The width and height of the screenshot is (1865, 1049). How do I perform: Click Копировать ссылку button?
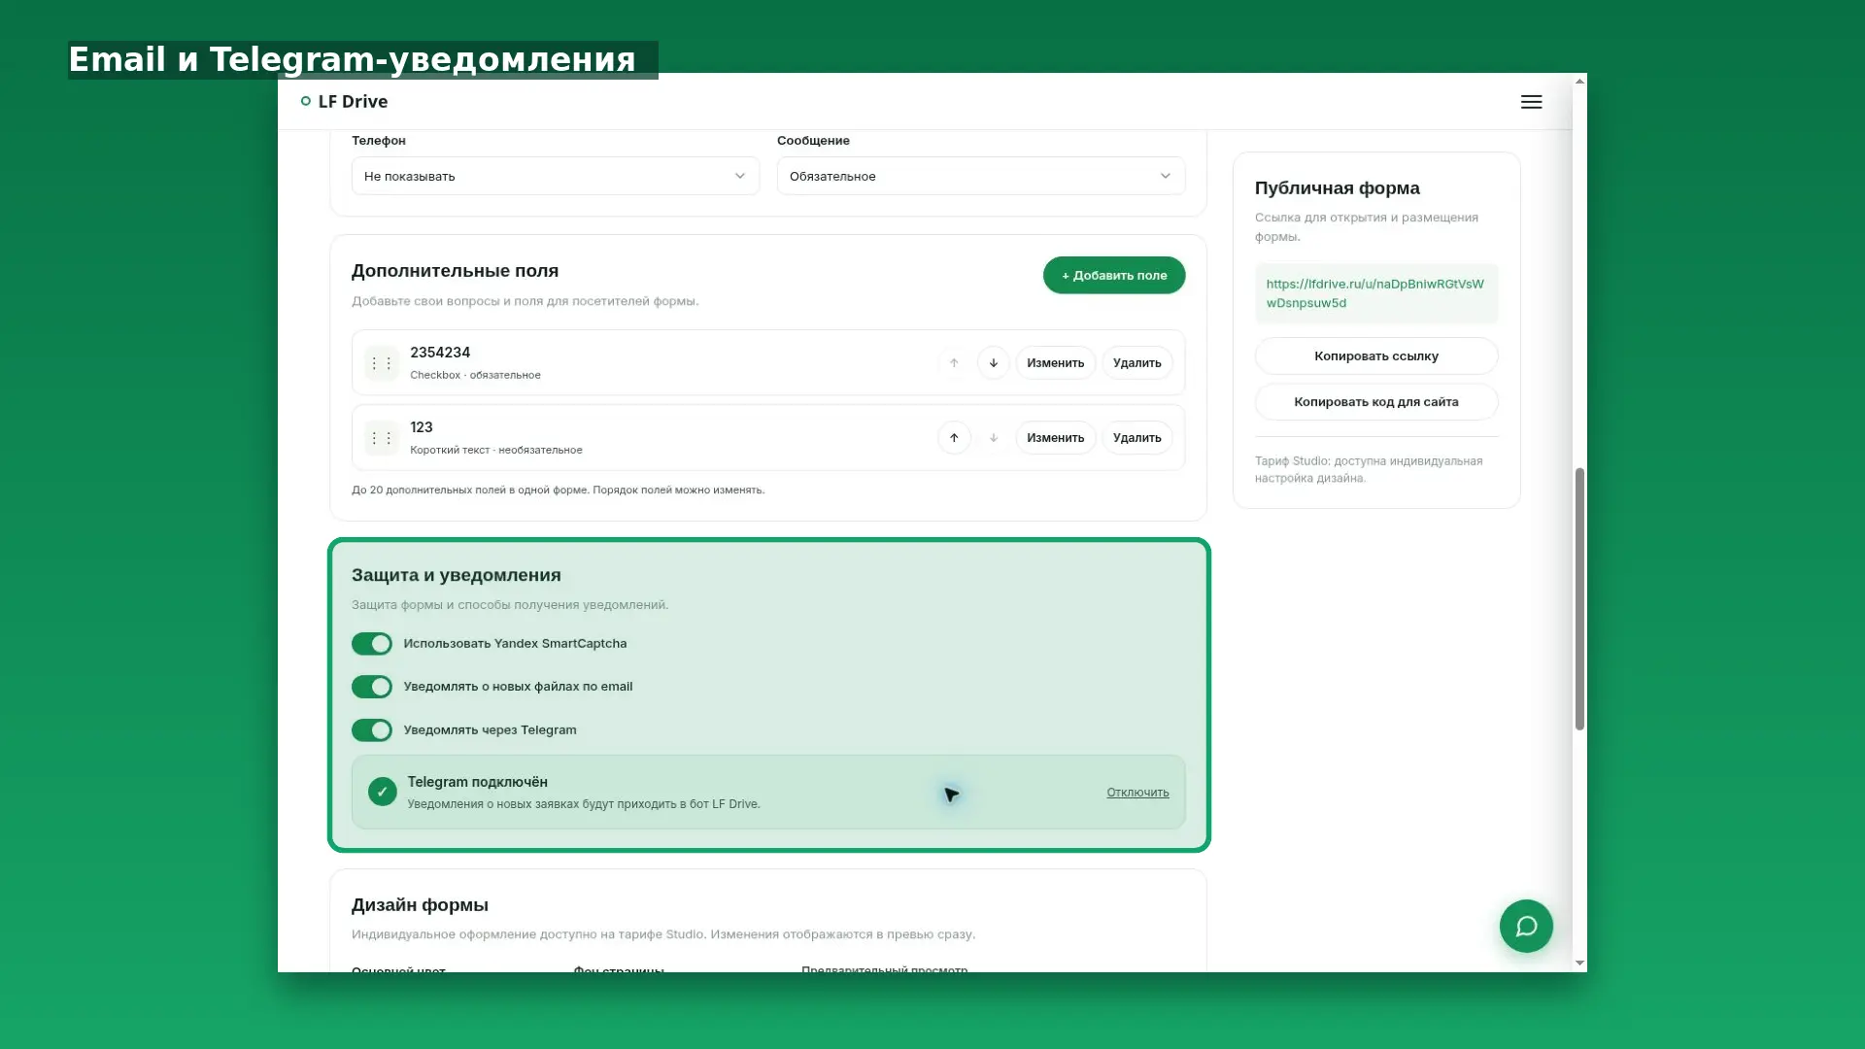(x=1376, y=356)
